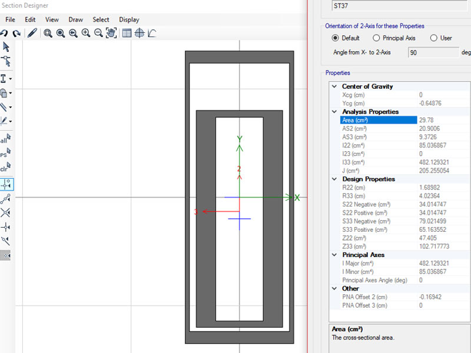This screenshot has height=353, width=471.
Task: Activate the Pan hand tool
Action: tap(111, 33)
